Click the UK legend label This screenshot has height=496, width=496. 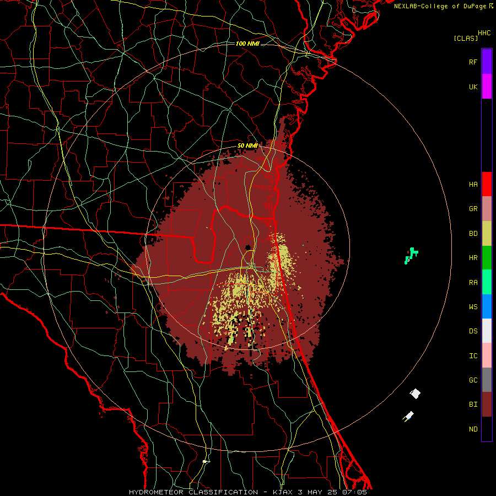click(473, 87)
